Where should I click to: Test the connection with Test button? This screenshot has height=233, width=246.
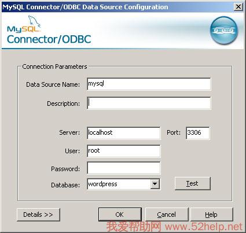pyautogui.click(x=192, y=183)
